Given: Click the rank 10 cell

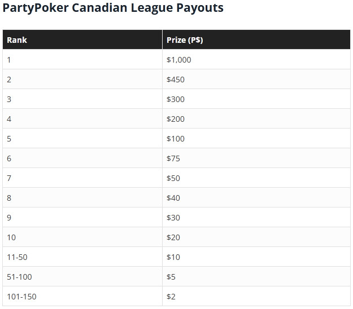Looking at the screenshot, I should point(82,237).
